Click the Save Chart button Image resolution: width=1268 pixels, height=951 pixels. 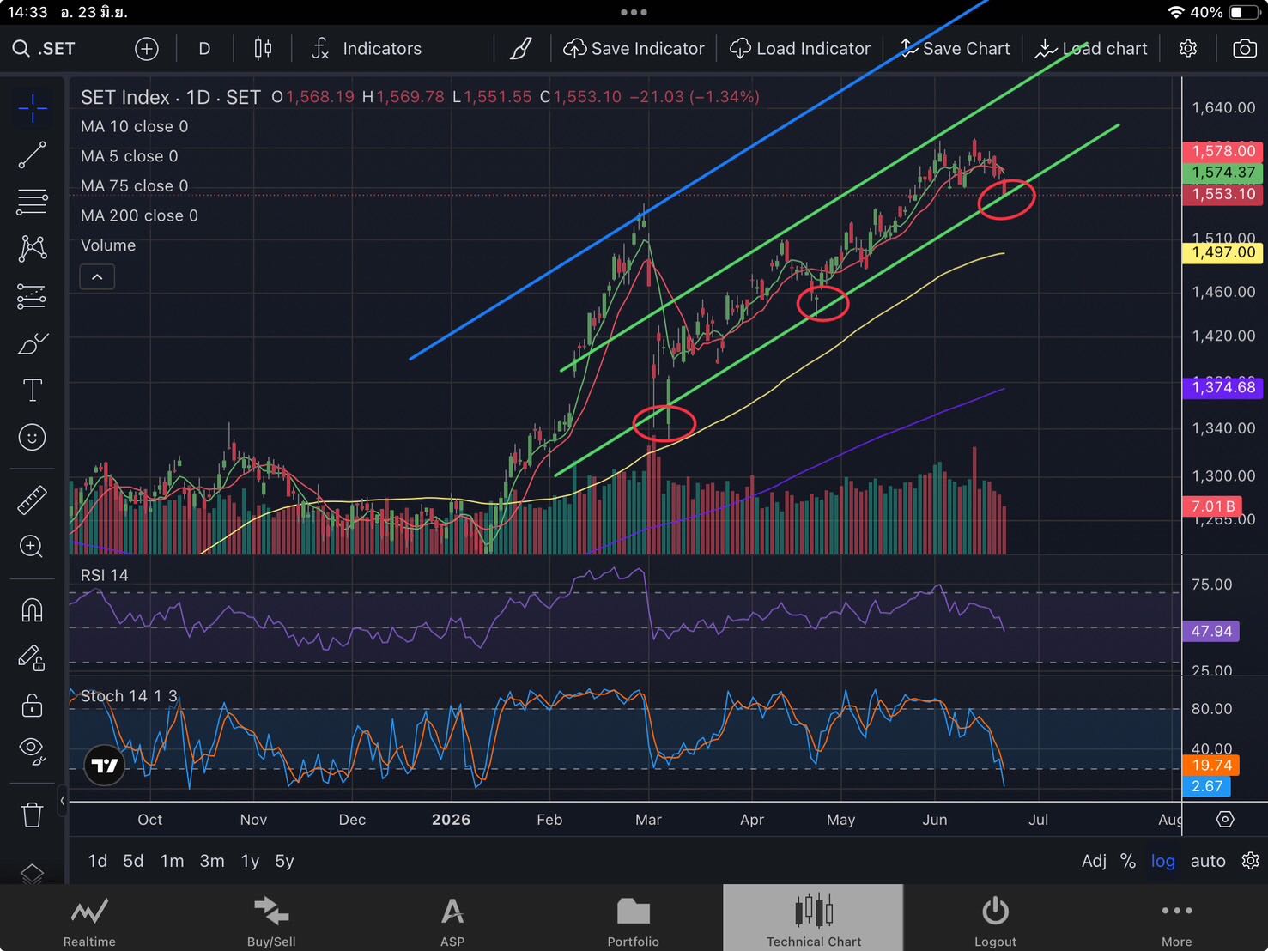(955, 49)
